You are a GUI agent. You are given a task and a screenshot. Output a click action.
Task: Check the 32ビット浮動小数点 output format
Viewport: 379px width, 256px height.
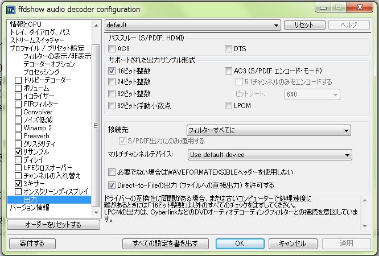[x=112, y=106]
